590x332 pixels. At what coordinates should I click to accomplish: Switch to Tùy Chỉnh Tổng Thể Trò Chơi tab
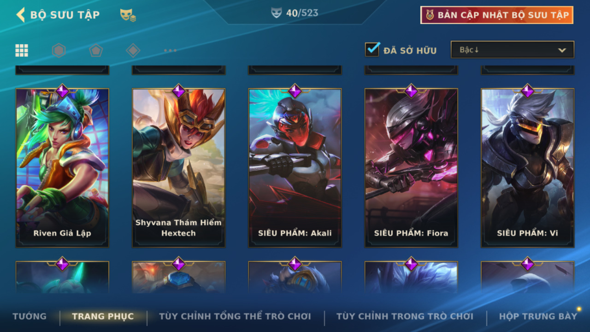[x=235, y=316]
